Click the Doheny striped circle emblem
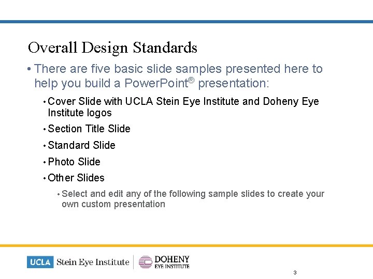 (146, 262)
